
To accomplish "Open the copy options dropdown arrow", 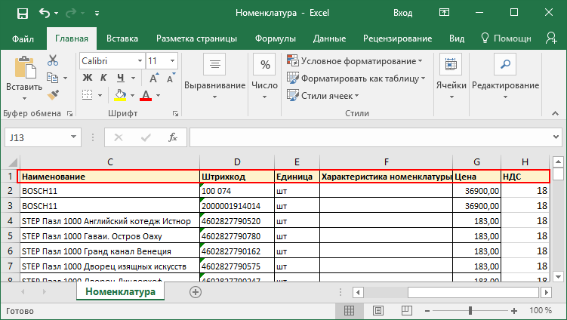I will click(x=66, y=78).
